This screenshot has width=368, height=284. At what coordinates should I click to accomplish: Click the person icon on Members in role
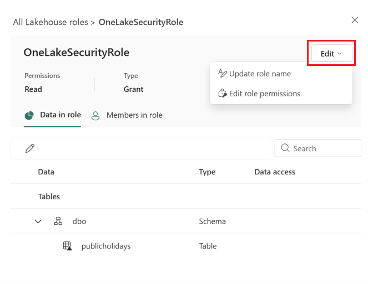coord(95,116)
